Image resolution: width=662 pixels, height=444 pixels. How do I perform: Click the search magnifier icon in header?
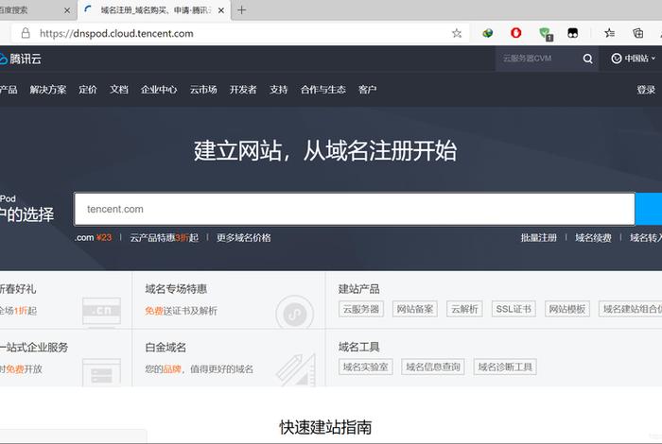(587, 59)
